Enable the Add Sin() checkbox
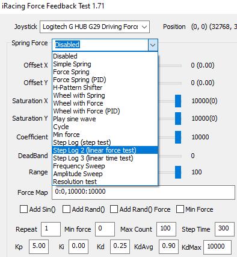The height and width of the screenshot is (257, 237). coord(23,209)
